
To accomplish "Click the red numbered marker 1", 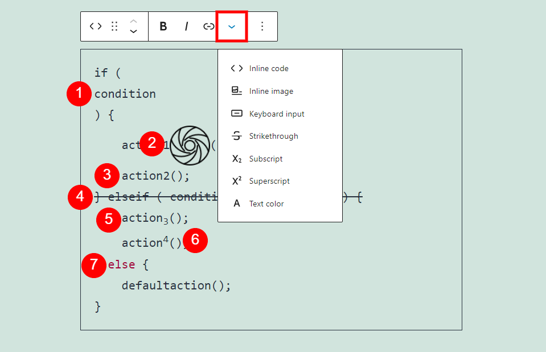I will [x=79, y=94].
